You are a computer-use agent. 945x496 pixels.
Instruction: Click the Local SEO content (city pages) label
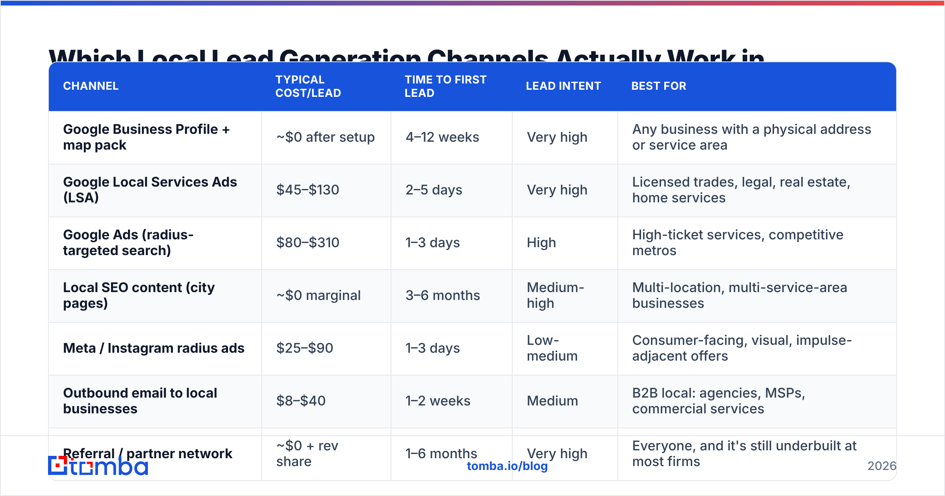click(x=139, y=295)
